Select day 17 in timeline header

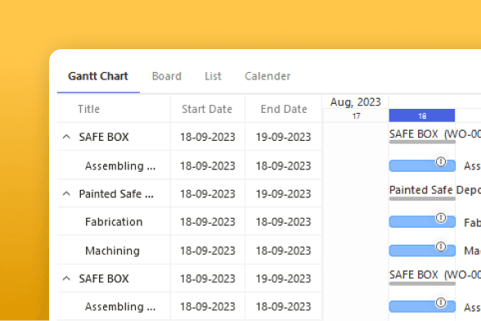[356, 115]
